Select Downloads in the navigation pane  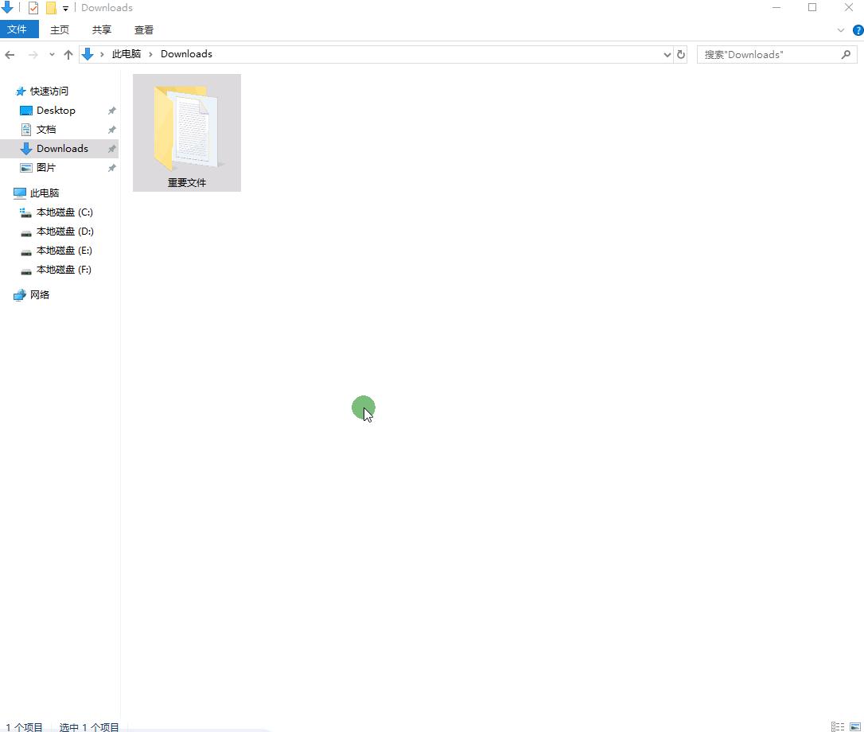point(60,149)
